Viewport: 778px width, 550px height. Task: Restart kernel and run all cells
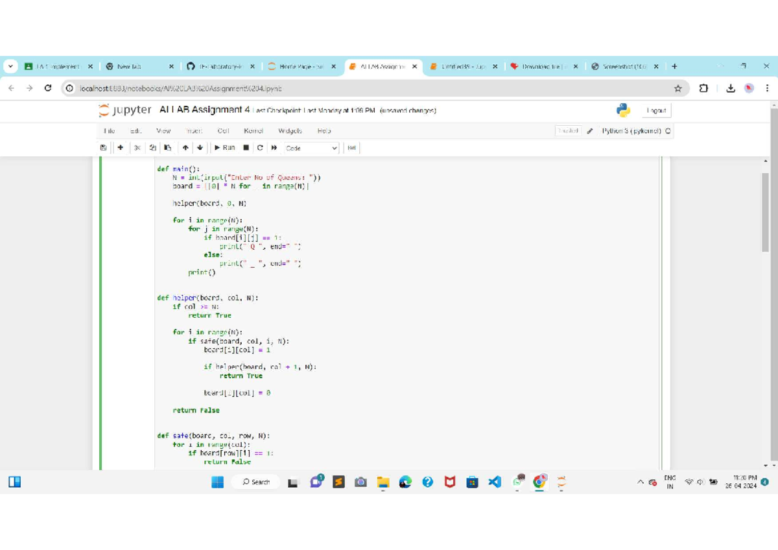tap(274, 148)
